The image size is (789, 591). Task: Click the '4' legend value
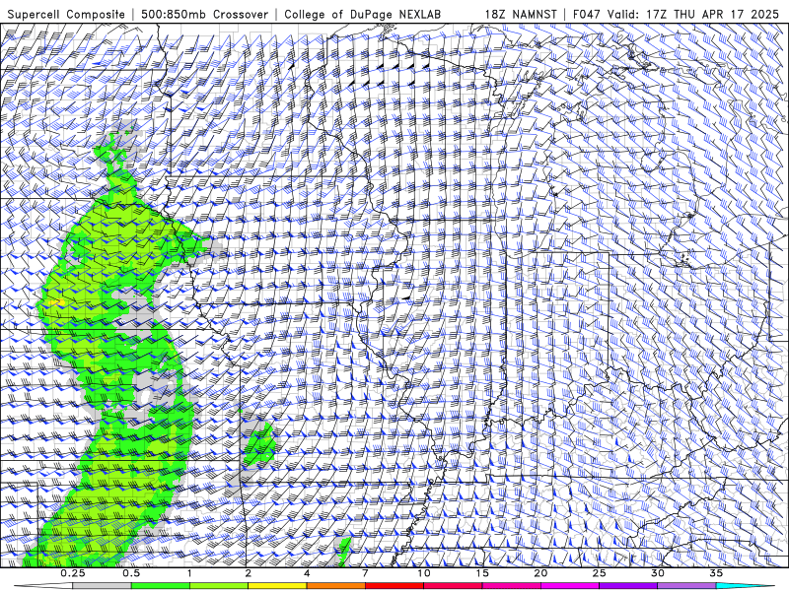tap(307, 573)
